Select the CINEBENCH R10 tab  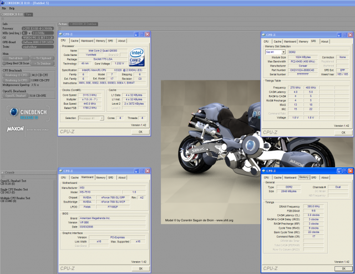[12, 14]
